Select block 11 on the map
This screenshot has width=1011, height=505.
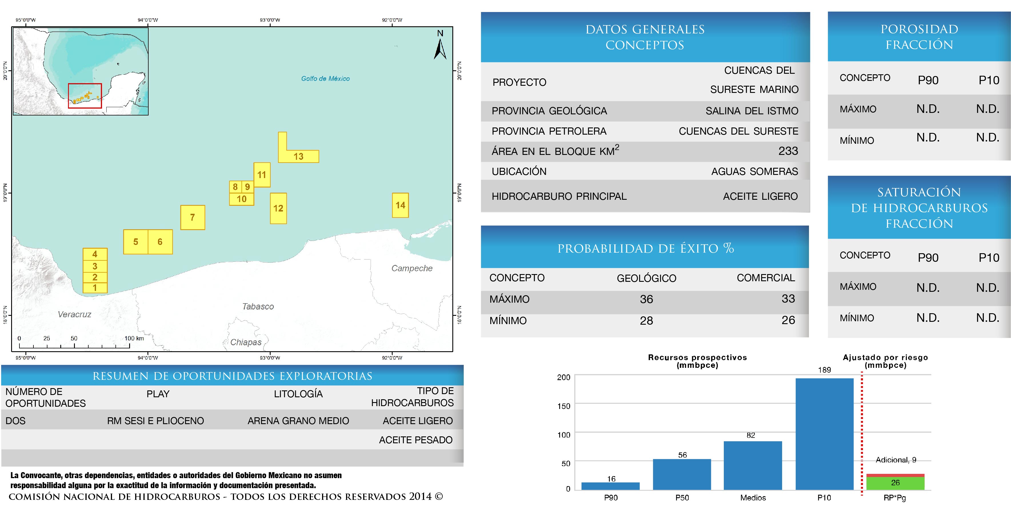pyautogui.click(x=262, y=175)
